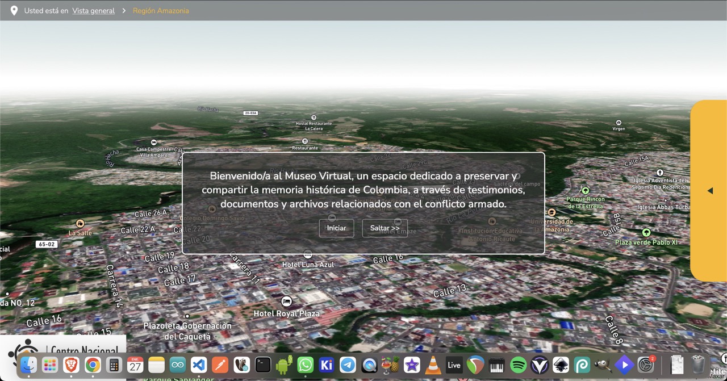Screen dimensions: 727x381
Task: Open Finder from the dock
Action: [x=28, y=365]
